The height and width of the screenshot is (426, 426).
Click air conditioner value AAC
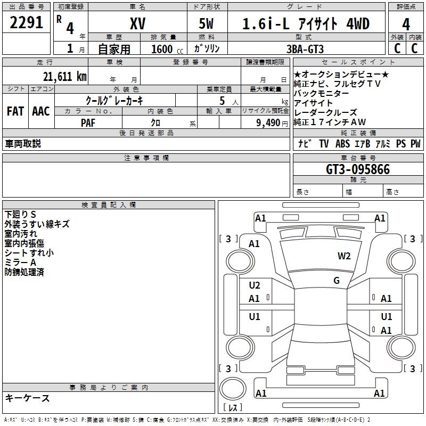tap(41, 111)
